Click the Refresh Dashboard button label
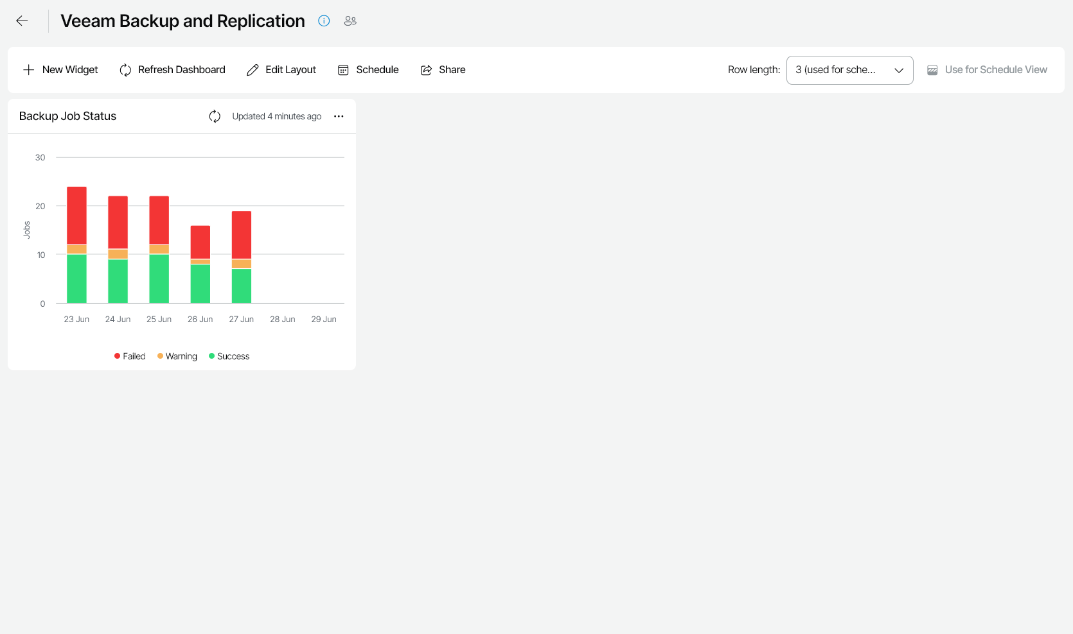1073x634 pixels. point(182,70)
